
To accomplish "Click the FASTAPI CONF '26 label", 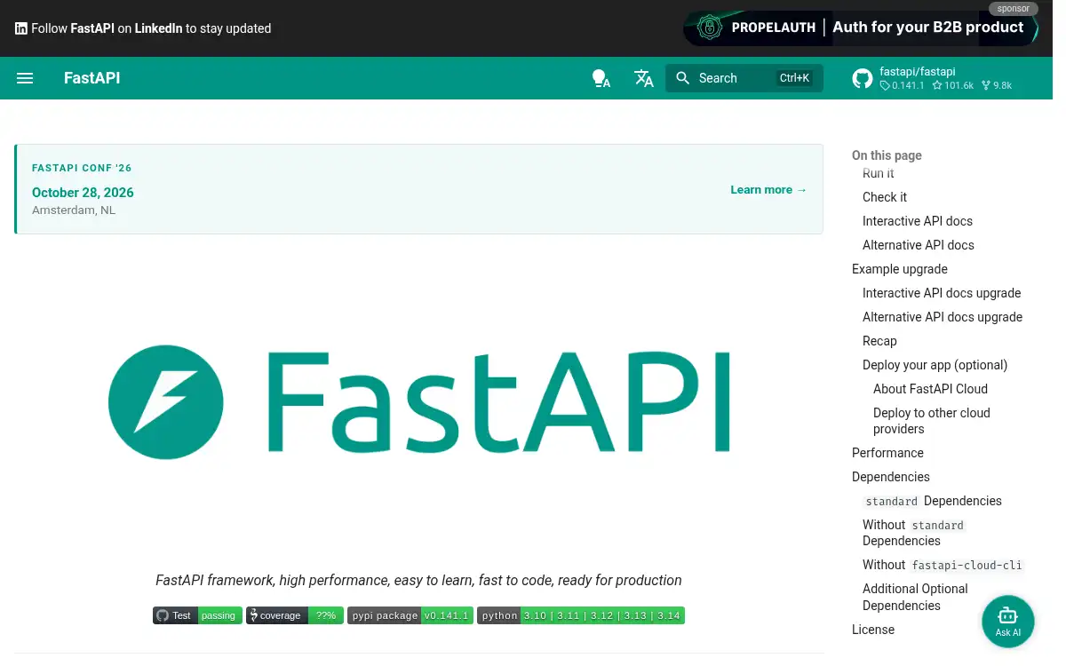I will coord(82,168).
